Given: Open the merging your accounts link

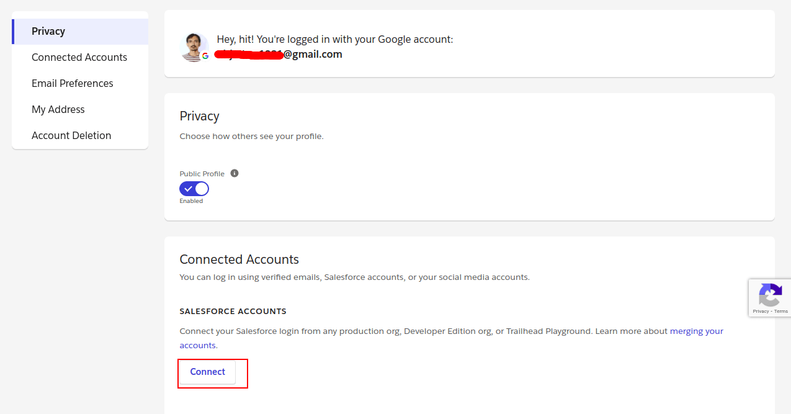Looking at the screenshot, I should [696, 331].
